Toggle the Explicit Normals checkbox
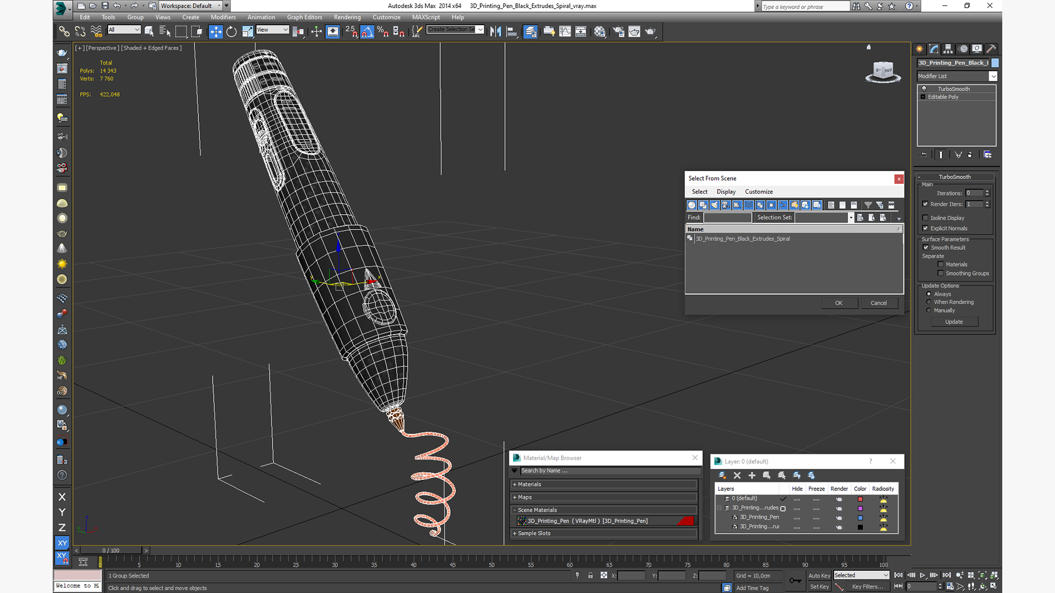Viewport: 1055px width, 593px height. point(926,228)
